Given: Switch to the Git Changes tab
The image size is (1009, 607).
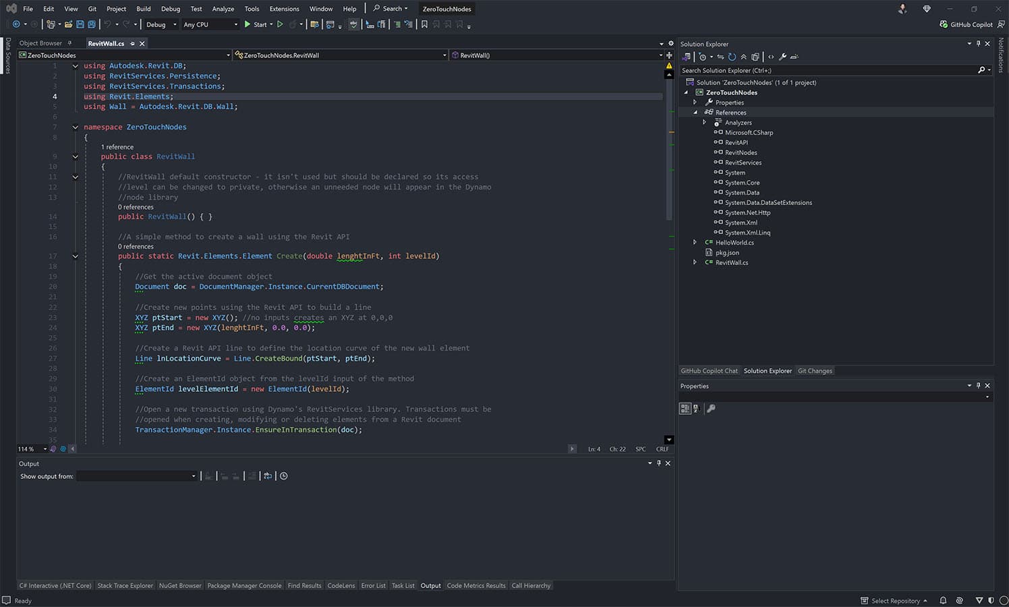Looking at the screenshot, I should (815, 370).
